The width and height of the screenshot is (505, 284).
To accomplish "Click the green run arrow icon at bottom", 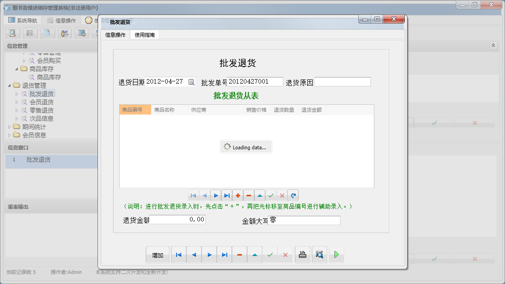I will [336, 254].
